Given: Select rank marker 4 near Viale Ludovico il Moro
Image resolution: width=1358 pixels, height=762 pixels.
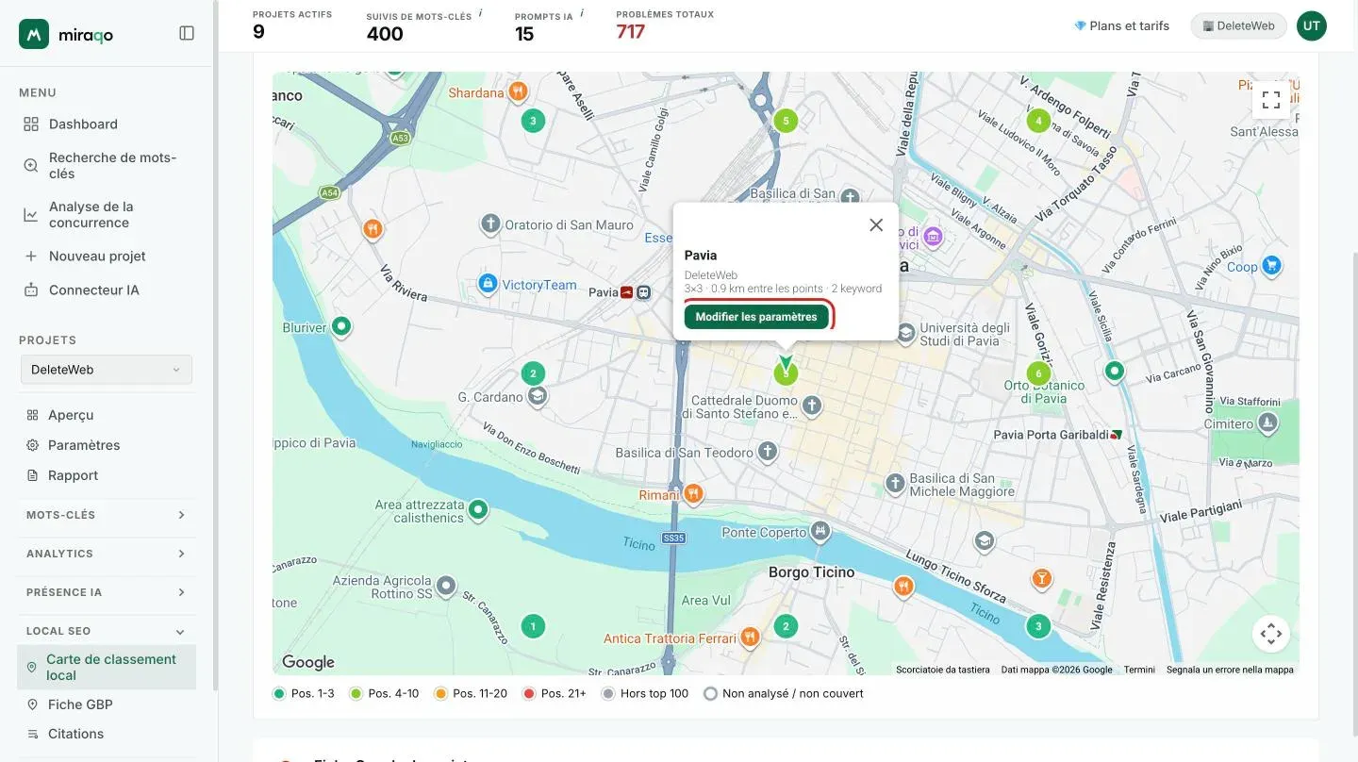Looking at the screenshot, I should (x=1038, y=121).
